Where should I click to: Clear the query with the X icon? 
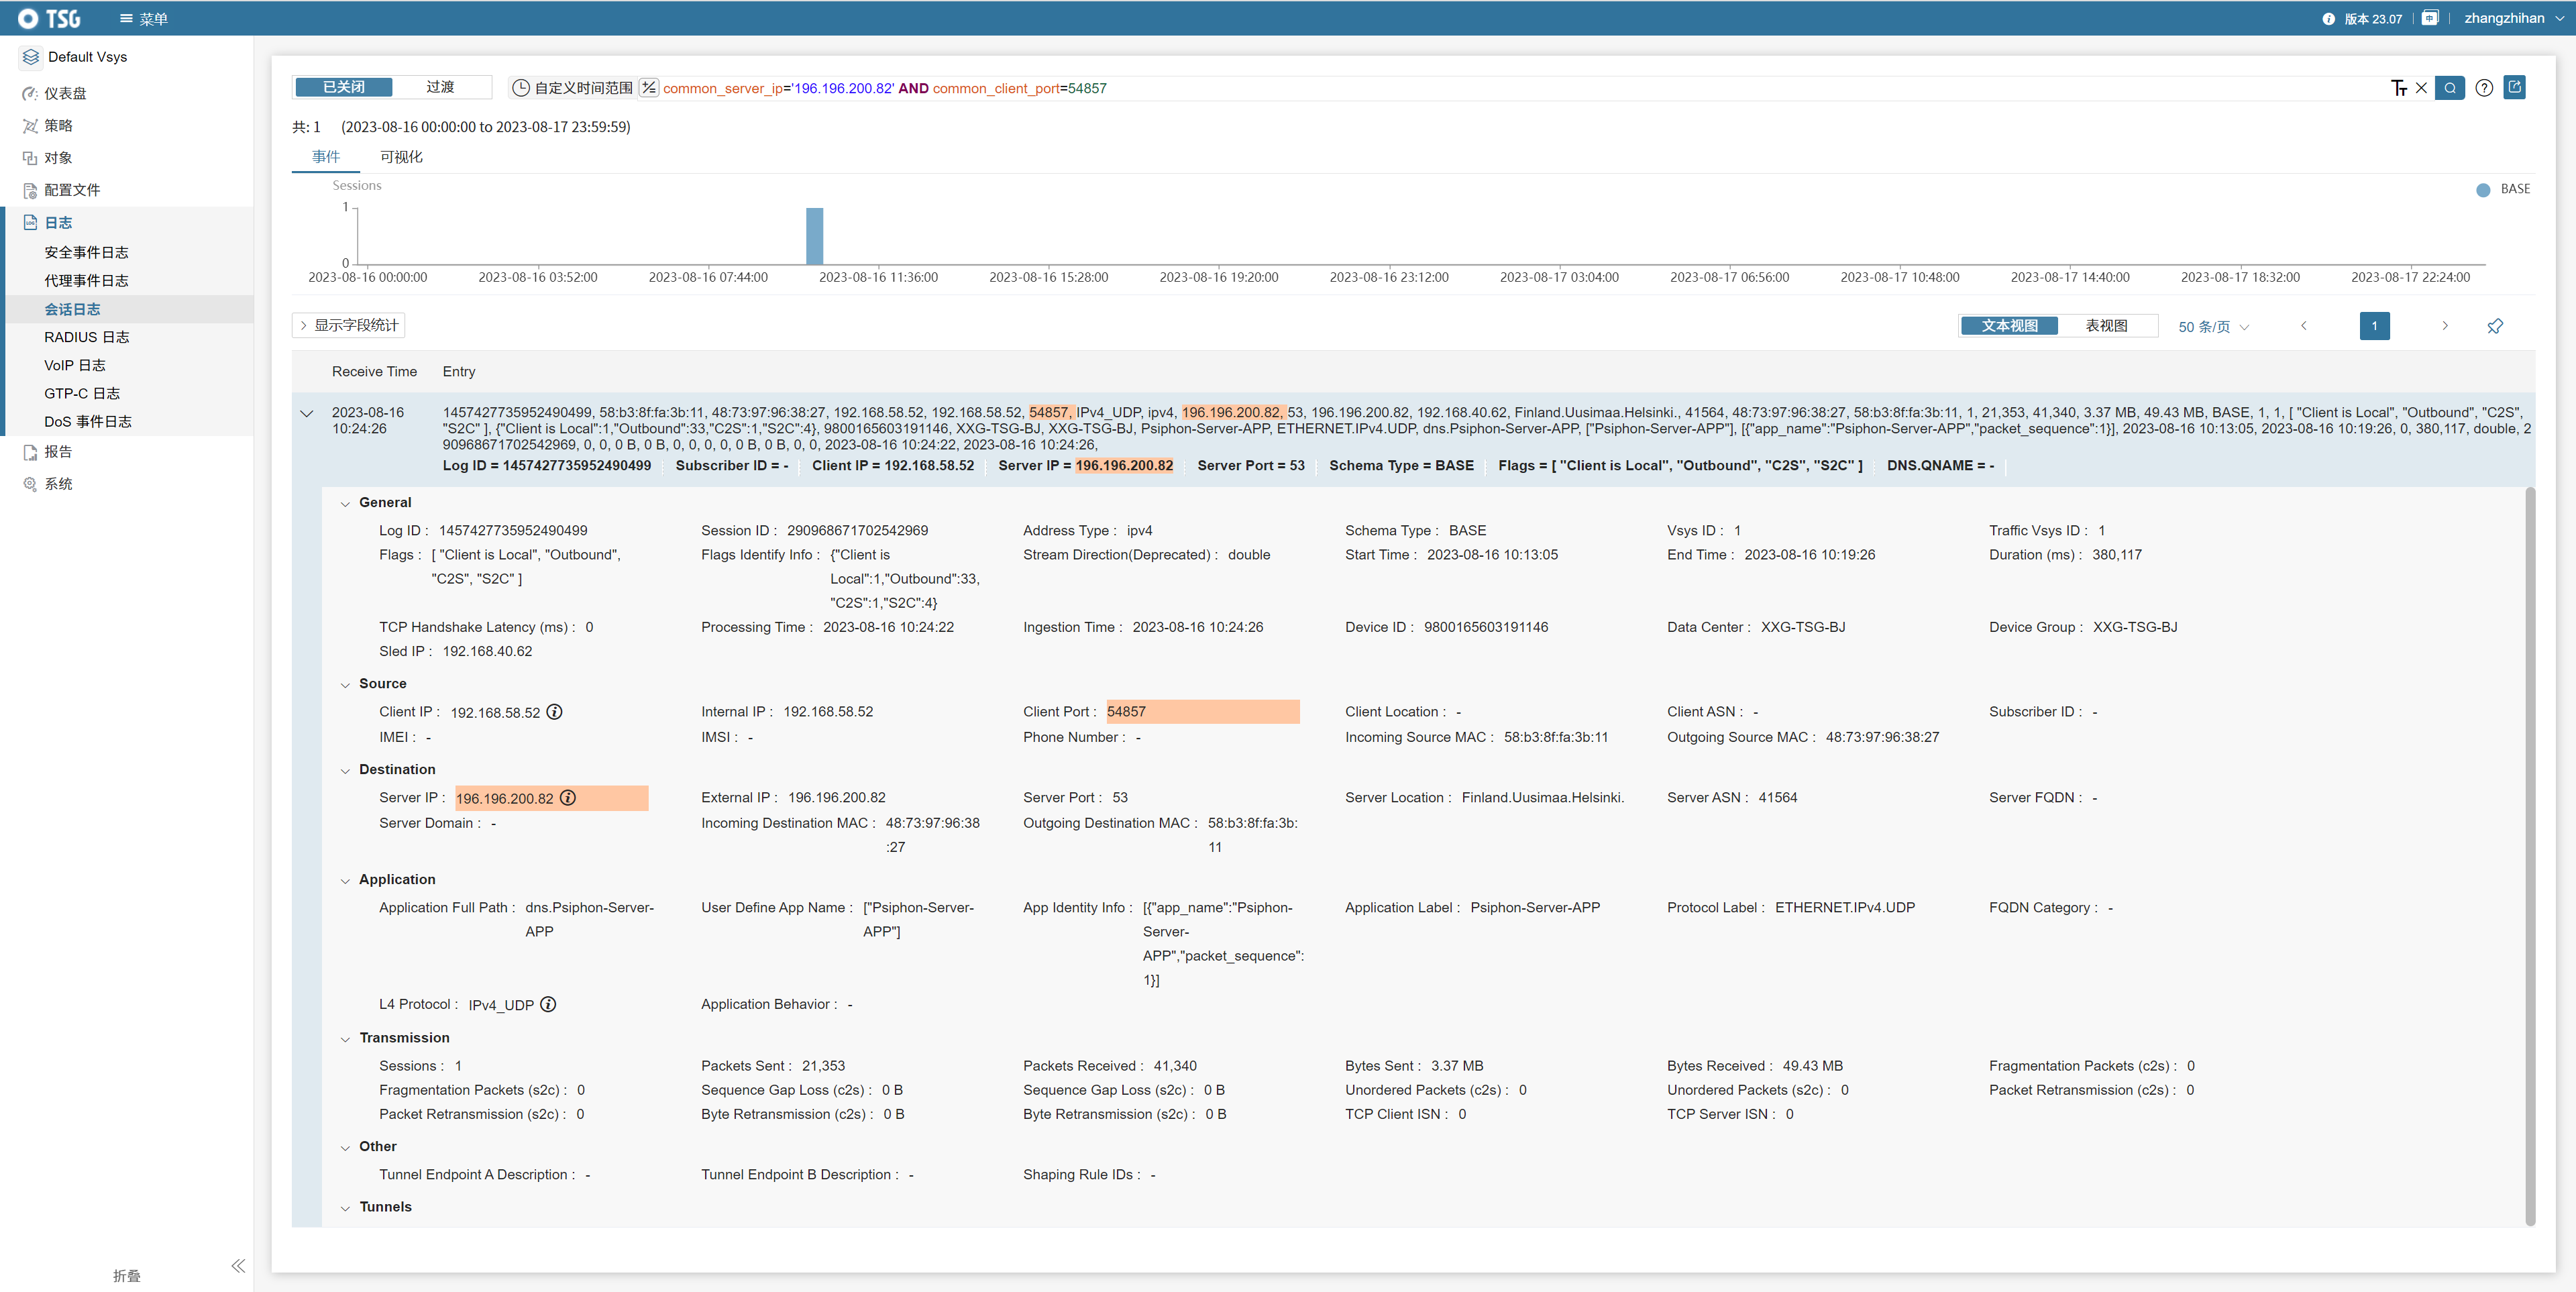pyautogui.click(x=2421, y=88)
